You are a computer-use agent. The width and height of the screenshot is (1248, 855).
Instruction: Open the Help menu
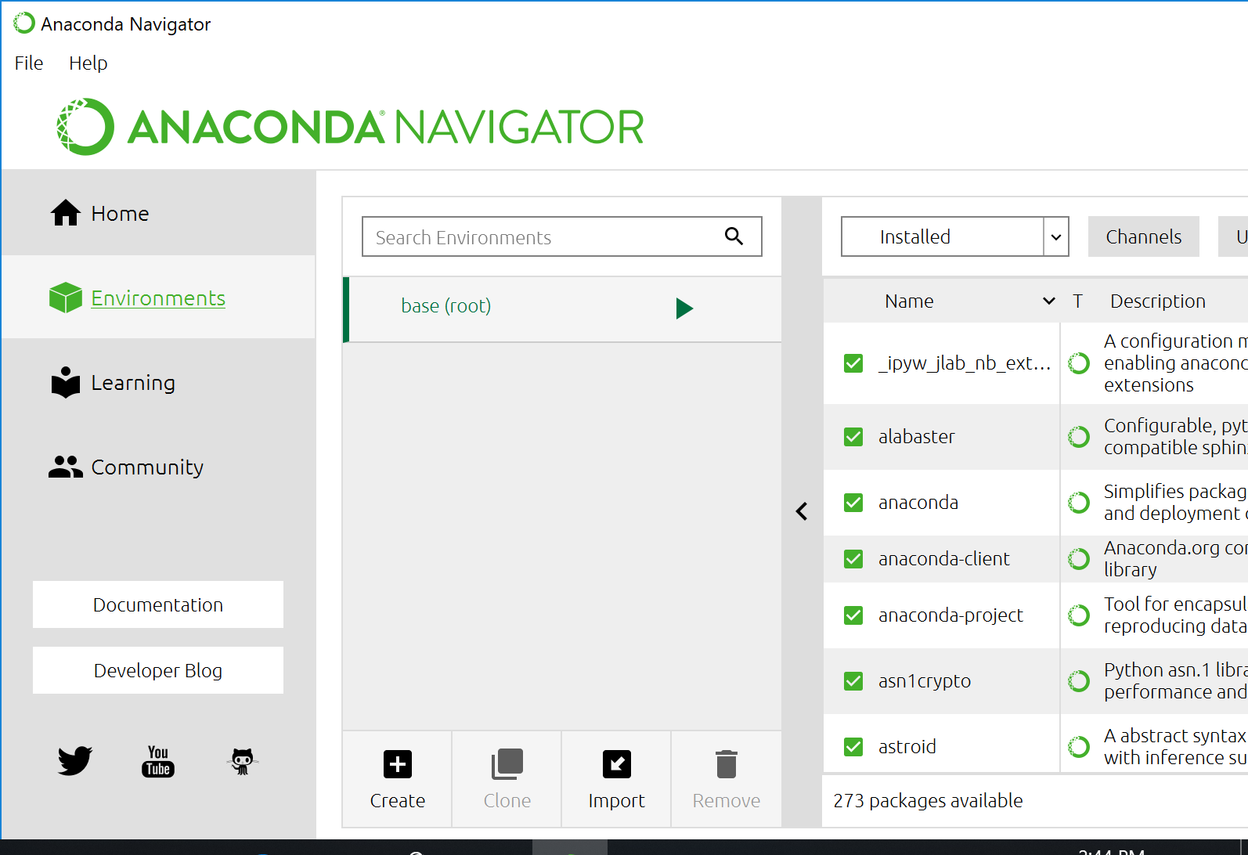(x=88, y=63)
